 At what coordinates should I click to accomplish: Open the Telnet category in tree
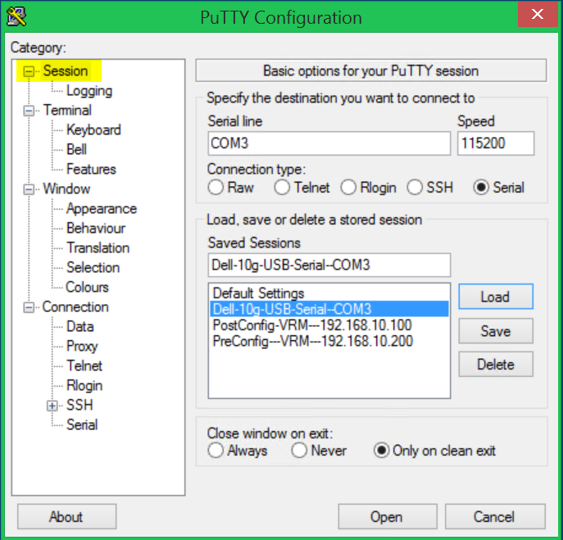pos(84,365)
